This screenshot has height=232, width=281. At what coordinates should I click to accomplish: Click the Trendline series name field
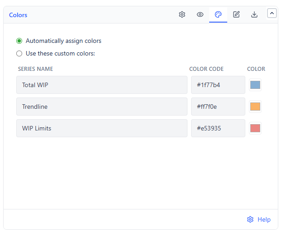(x=102, y=107)
